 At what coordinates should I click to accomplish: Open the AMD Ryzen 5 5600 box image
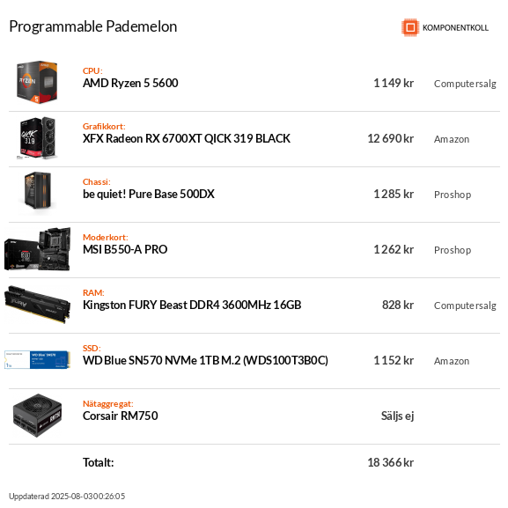coord(37,82)
